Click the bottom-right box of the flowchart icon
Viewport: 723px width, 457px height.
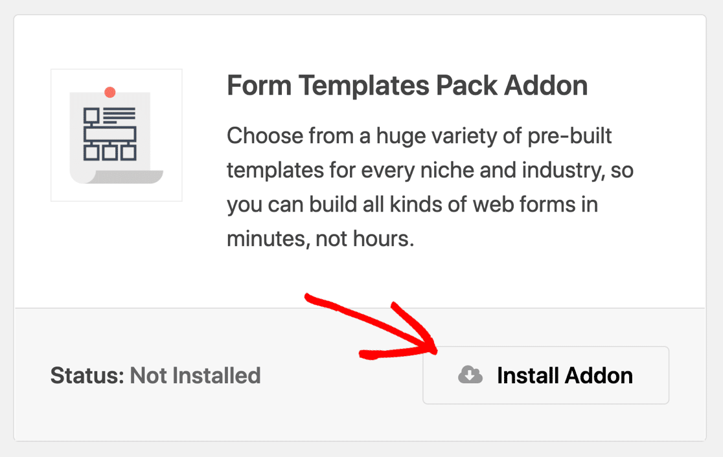pos(128,153)
